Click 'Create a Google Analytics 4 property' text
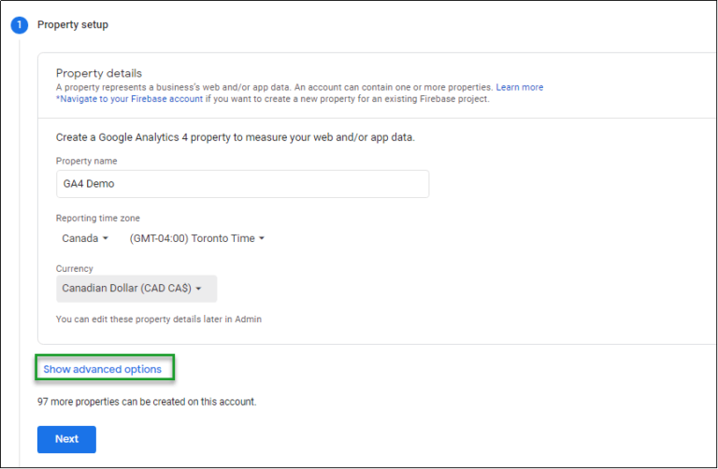 (x=236, y=137)
